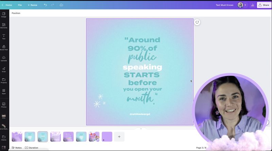Click the Share button
The height and width of the screenshot is (151, 272).
[x=264, y=5]
